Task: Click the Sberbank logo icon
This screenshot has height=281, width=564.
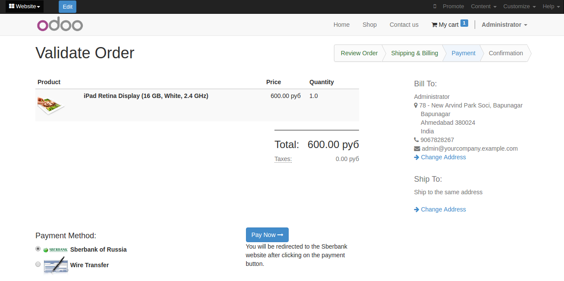Action: coord(56,249)
